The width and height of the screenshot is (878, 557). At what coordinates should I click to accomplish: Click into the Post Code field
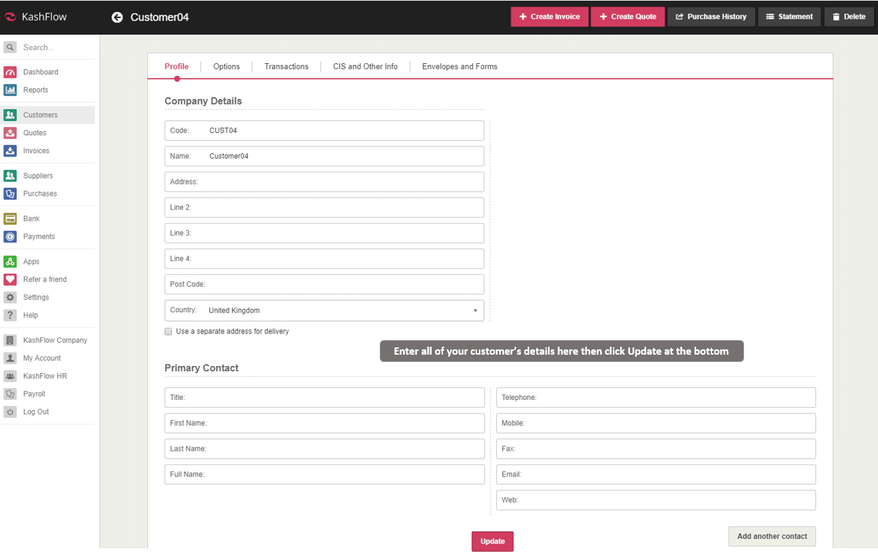(324, 285)
